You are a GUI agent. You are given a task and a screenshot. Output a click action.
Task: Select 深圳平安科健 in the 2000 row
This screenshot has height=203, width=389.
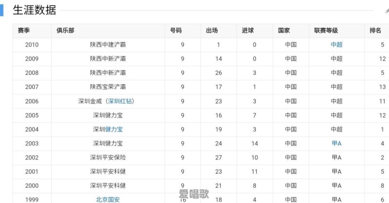click(x=108, y=185)
